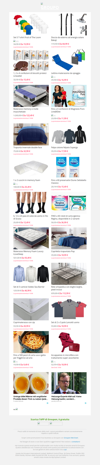Viewport: 100px width, 465px height.
Task: Open Trapunta invernale double-face title
Action: [28, 147]
